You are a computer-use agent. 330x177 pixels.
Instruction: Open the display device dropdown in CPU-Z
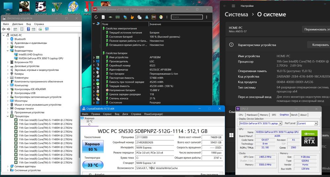280,123
